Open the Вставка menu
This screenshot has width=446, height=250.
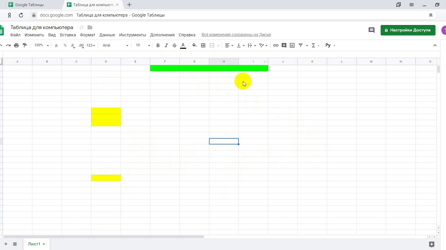(68, 35)
